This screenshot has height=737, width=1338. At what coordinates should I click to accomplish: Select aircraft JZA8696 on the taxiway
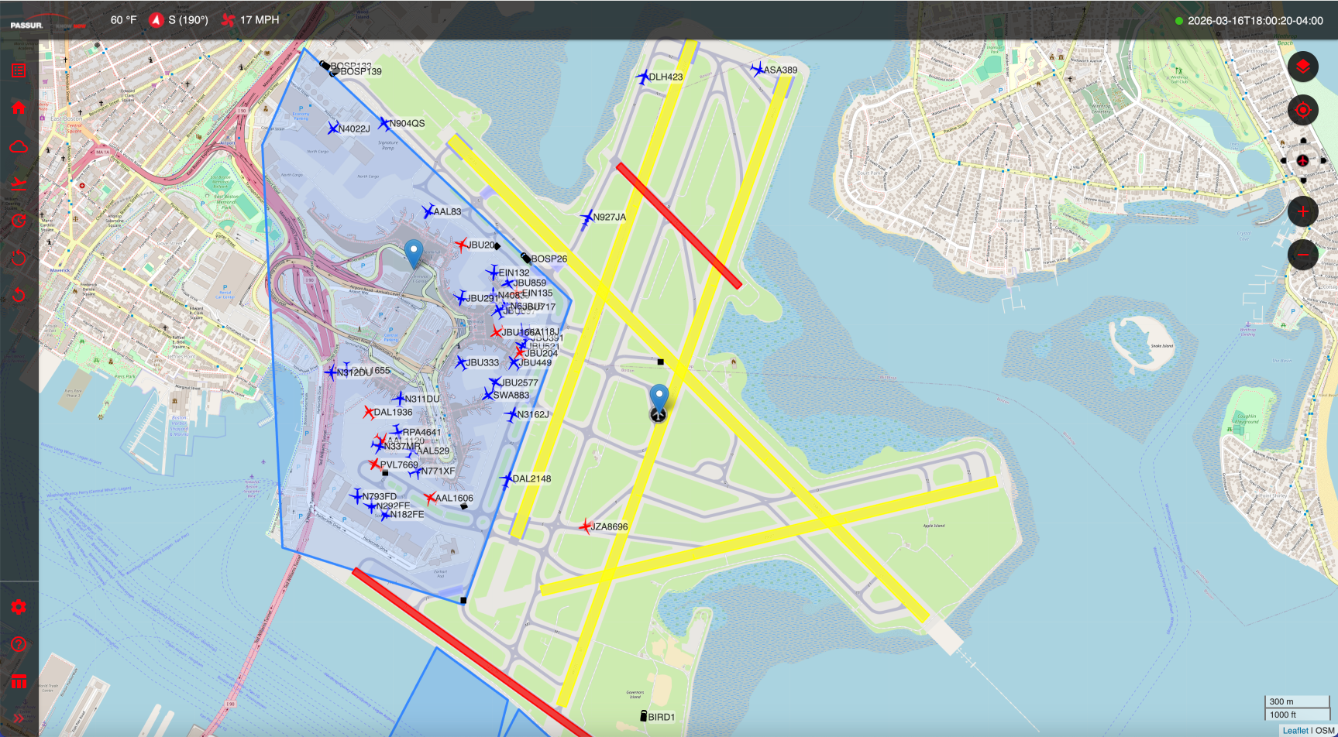point(585,526)
